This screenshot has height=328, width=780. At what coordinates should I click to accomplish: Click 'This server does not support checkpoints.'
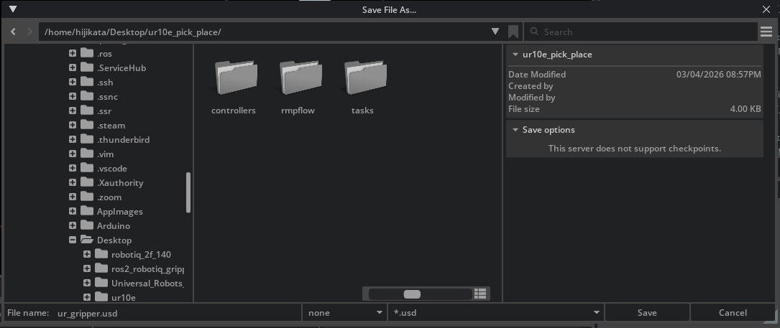click(634, 148)
